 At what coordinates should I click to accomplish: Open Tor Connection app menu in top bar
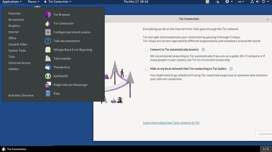(x=57, y=2)
